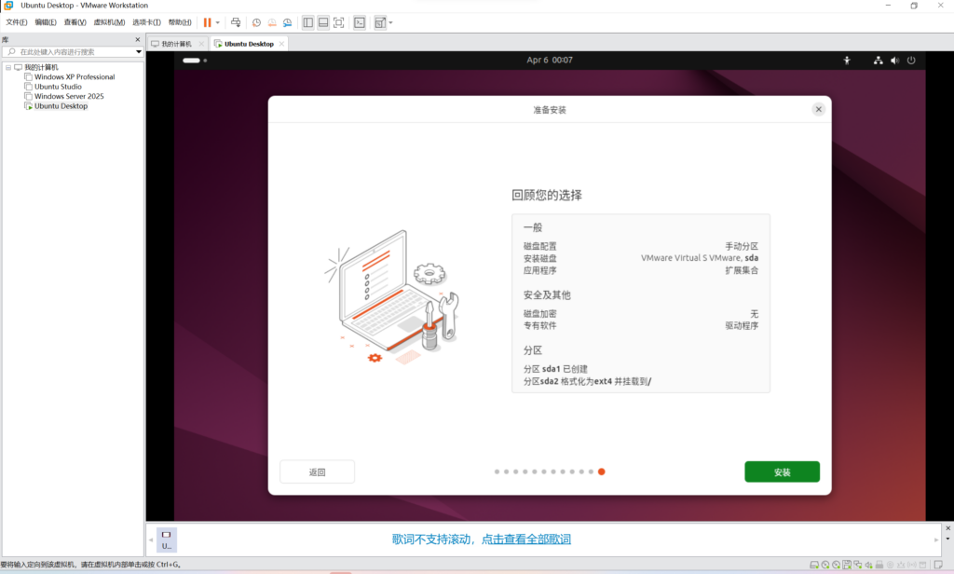Close the 准备安装 installer dialog

(818, 109)
